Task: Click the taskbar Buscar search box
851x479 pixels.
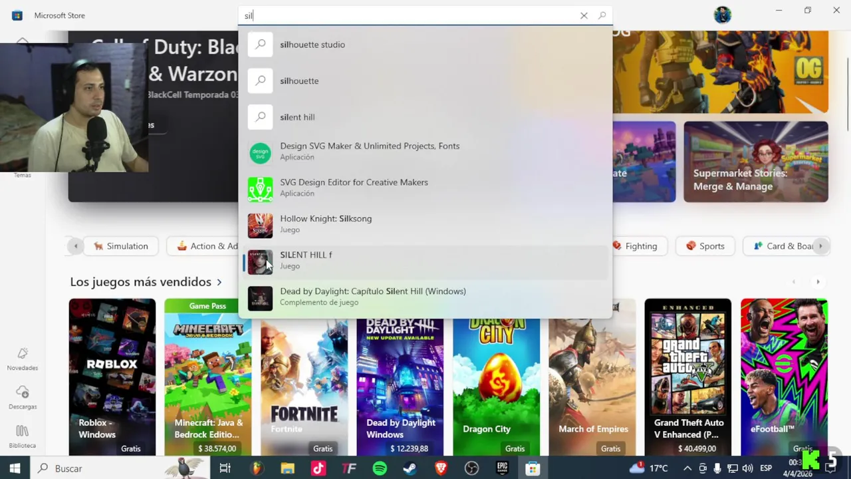Action: [120, 468]
